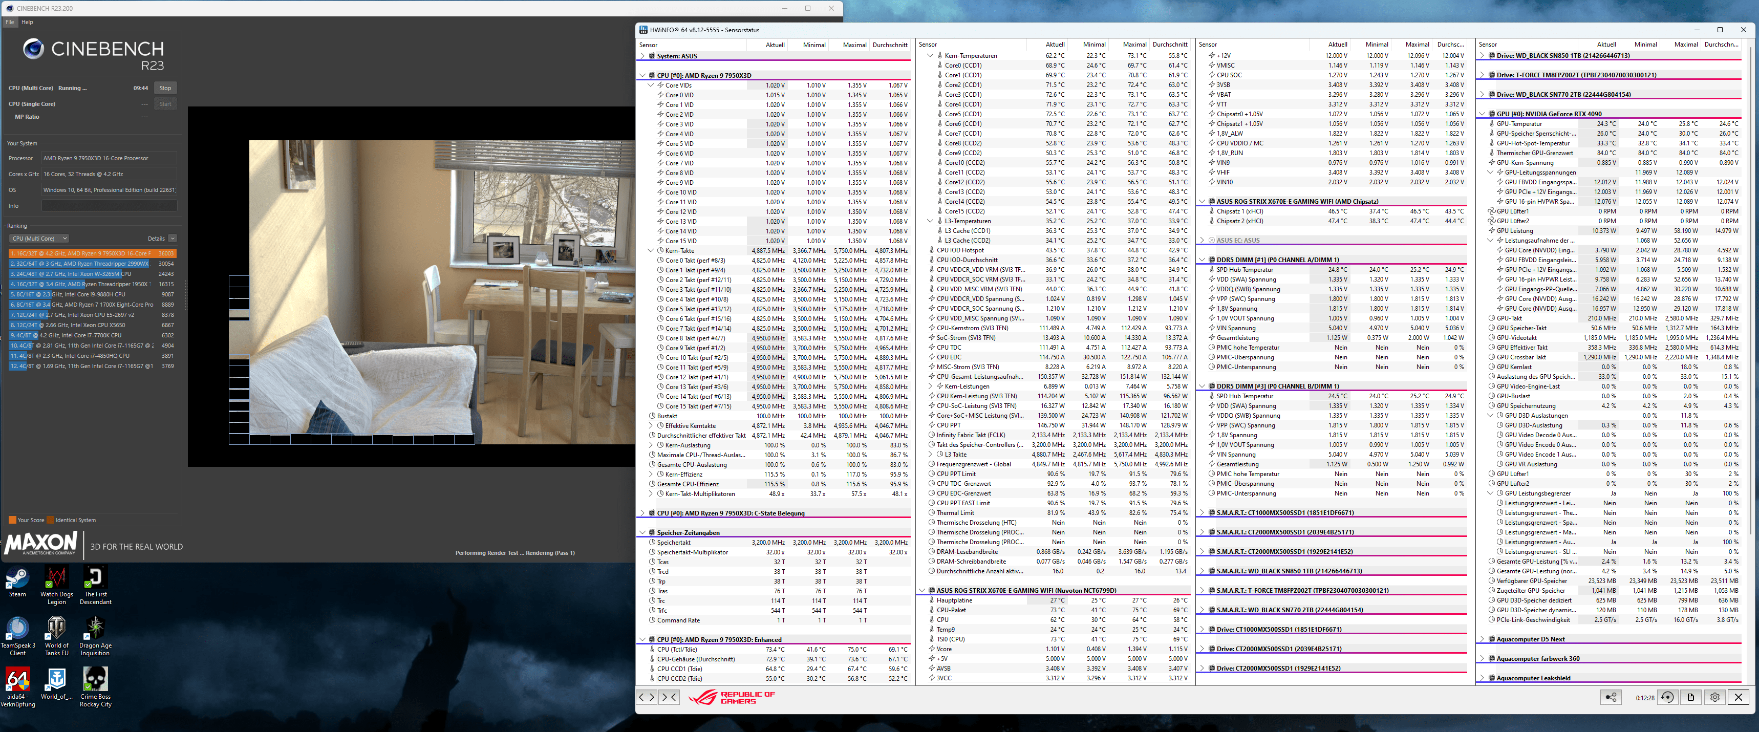1759x732 pixels.
Task: Collapse the GPU [#0] NVIDIA GeForce RTX 4090 group
Action: [1482, 114]
